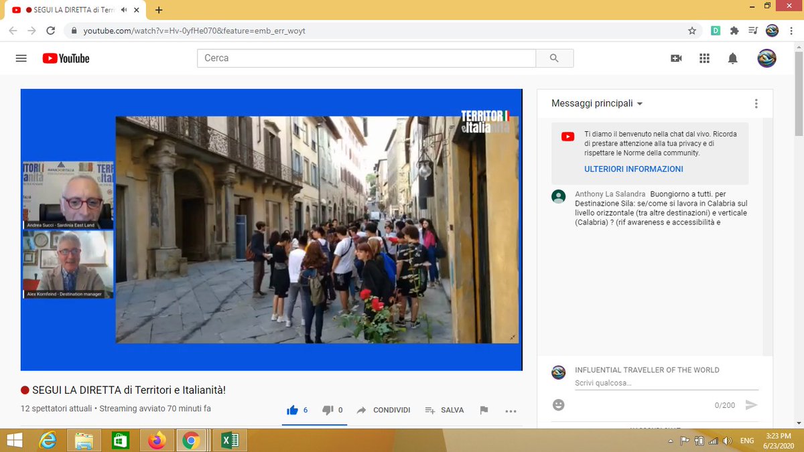This screenshot has width=804, height=452.
Task: Open the Windows Start button
Action: point(14,440)
